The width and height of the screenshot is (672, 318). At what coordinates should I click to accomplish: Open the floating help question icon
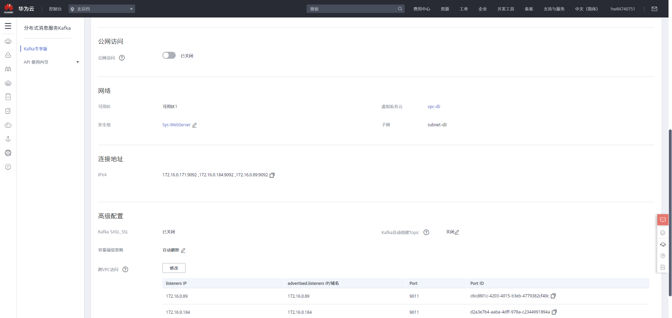663,256
